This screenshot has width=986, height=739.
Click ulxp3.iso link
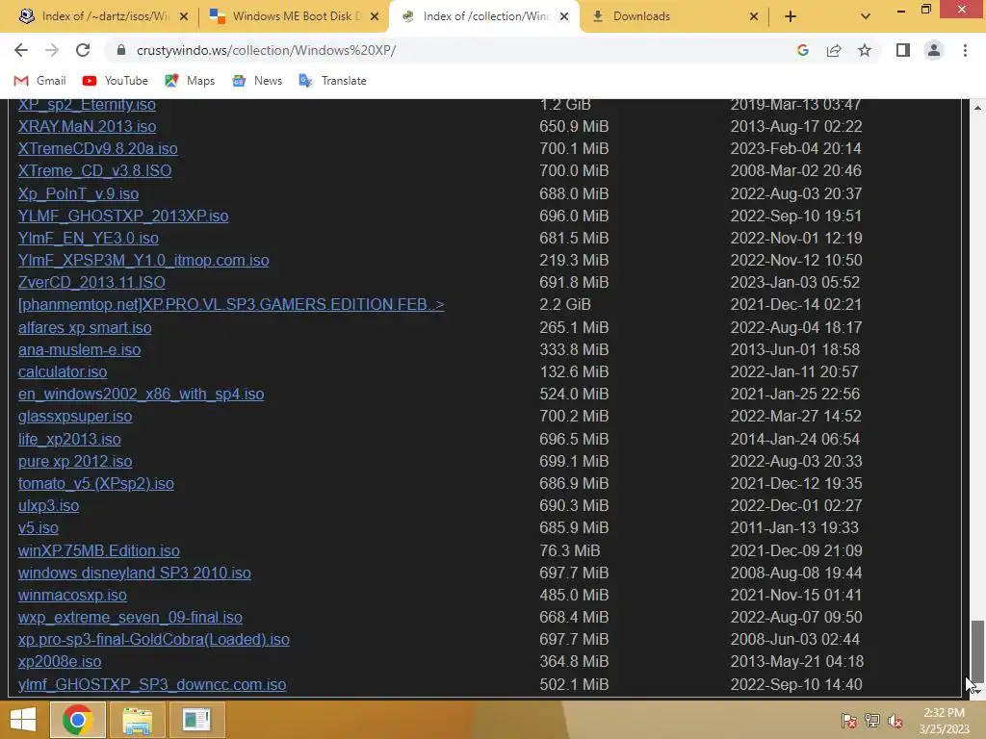point(48,504)
